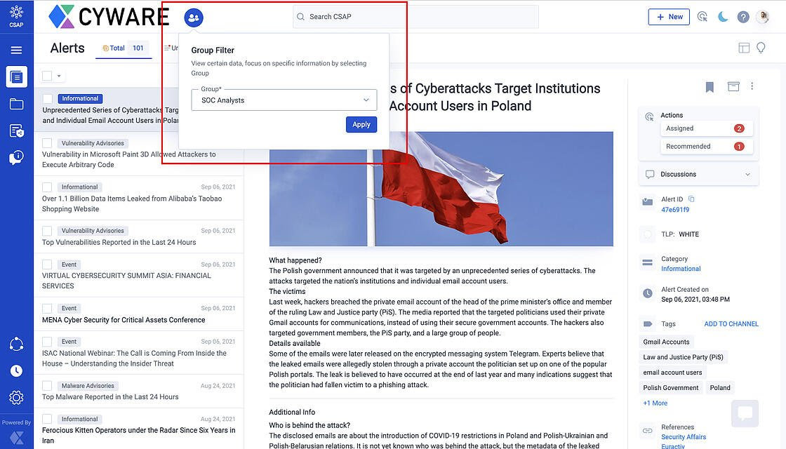Viewport: 786px width, 449px height.
Task: Open the three-dot more options menu
Action: point(752,86)
